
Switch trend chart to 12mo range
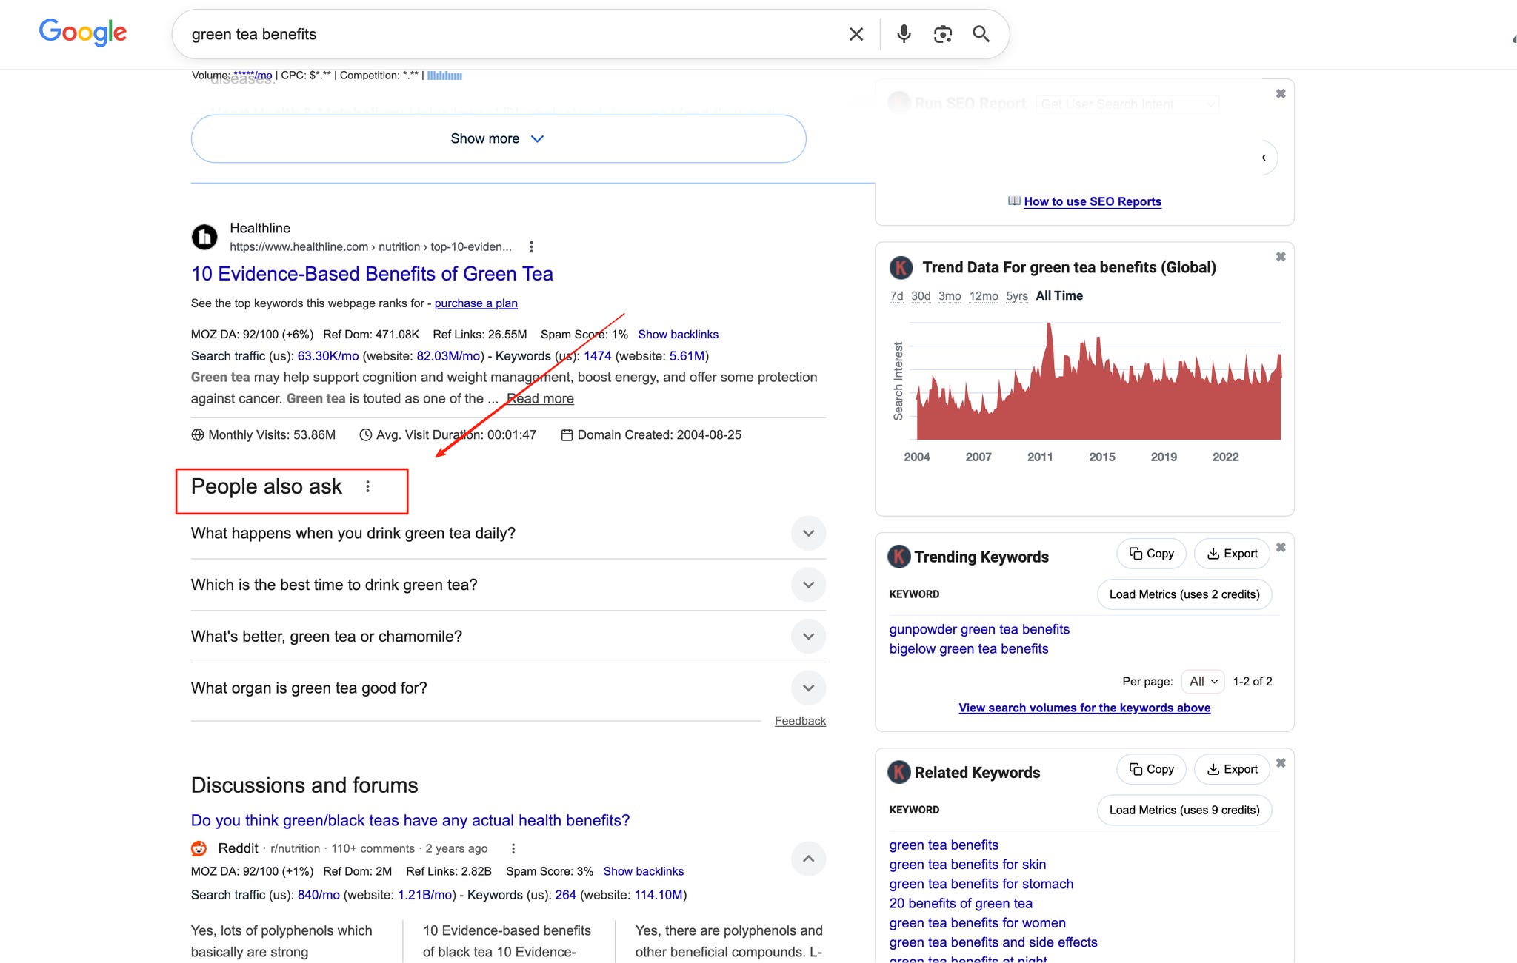point(983,296)
